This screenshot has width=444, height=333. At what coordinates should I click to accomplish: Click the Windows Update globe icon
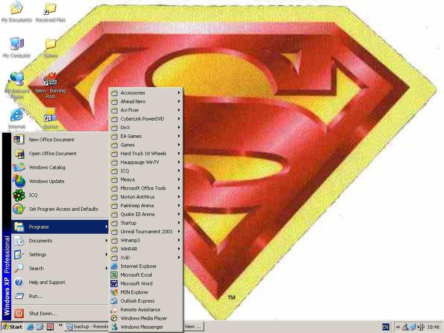click(19, 181)
